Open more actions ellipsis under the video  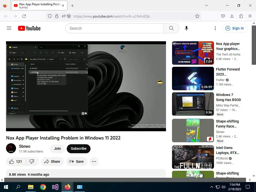tap(94, 161)
